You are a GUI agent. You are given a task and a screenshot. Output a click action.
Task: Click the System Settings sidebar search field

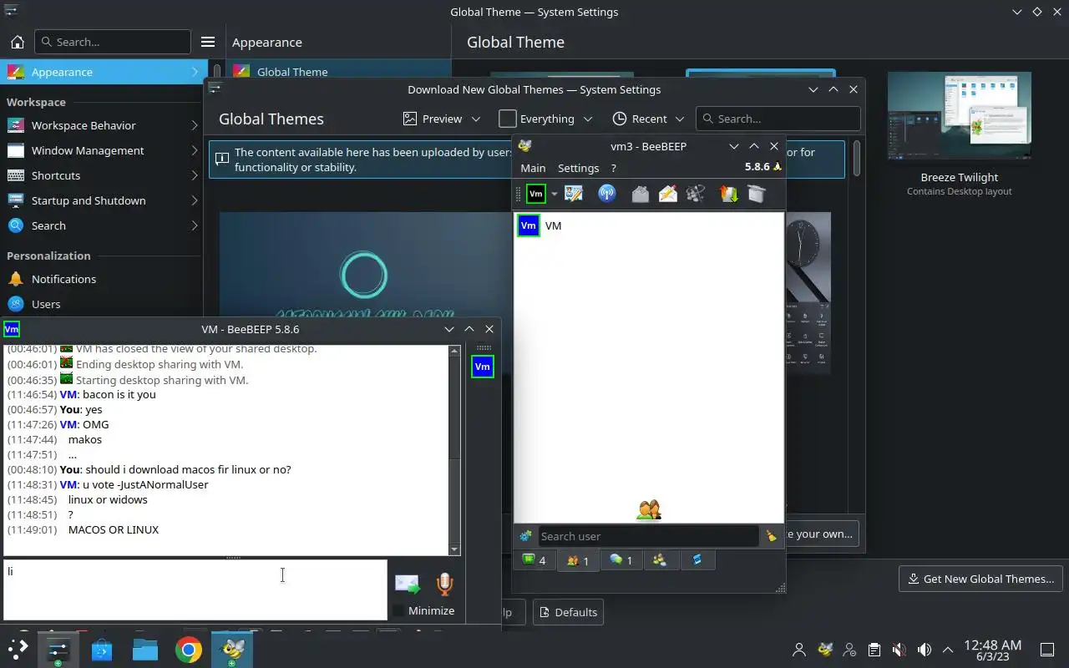pyautogui.click(x=113, y=42)
